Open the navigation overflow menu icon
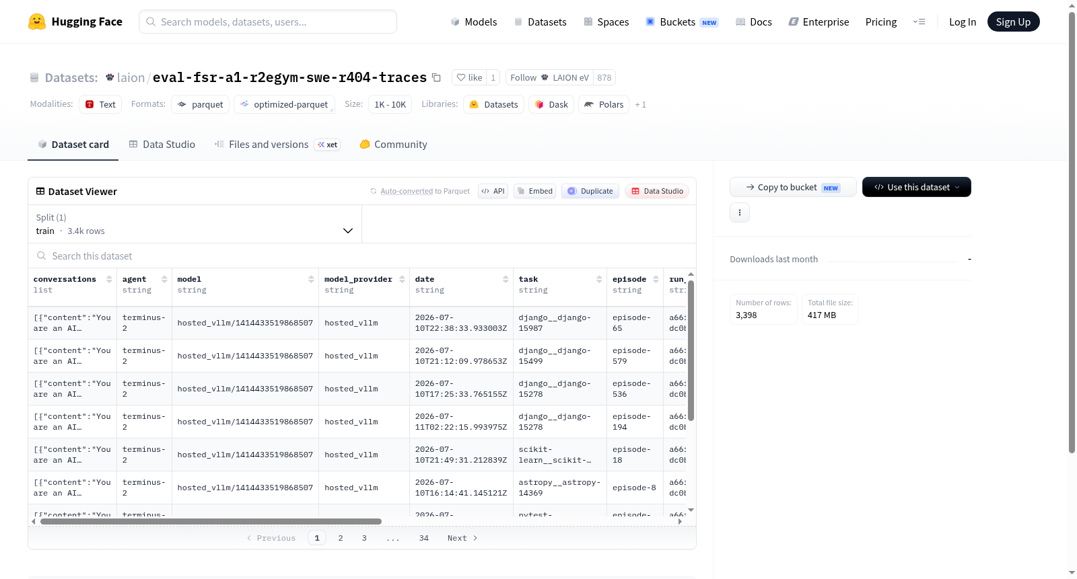This screenshot has height=579, width=1077. coord(919,22)
